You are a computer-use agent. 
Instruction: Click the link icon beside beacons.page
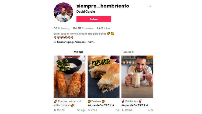55,42
